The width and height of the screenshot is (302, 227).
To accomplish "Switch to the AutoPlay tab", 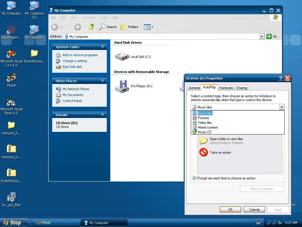I will coord(209,87).
